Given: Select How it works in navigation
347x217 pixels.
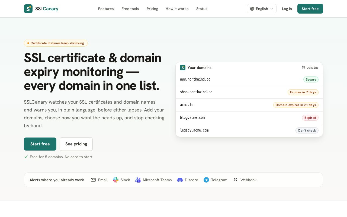Looking at the screenshot, I should pyautogui.click(x=177, y=9).
